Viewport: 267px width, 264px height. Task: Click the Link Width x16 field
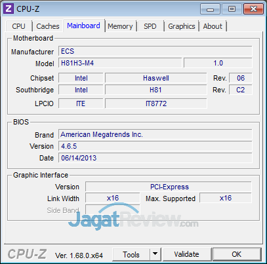[x=113, y=198]
